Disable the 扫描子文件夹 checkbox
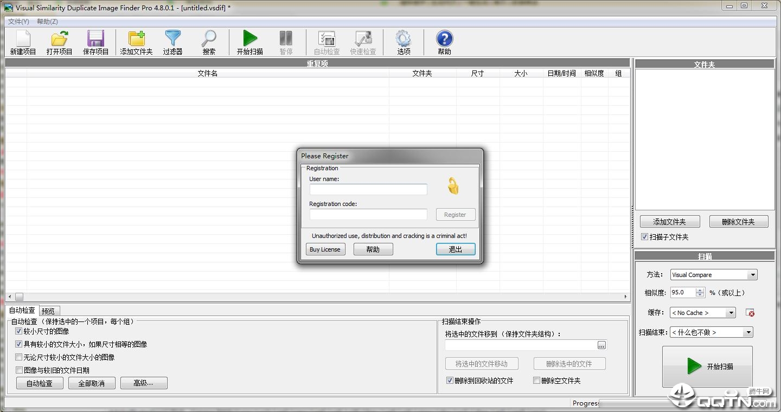Screen dimensions: 781x412 (x=644, y=237)
